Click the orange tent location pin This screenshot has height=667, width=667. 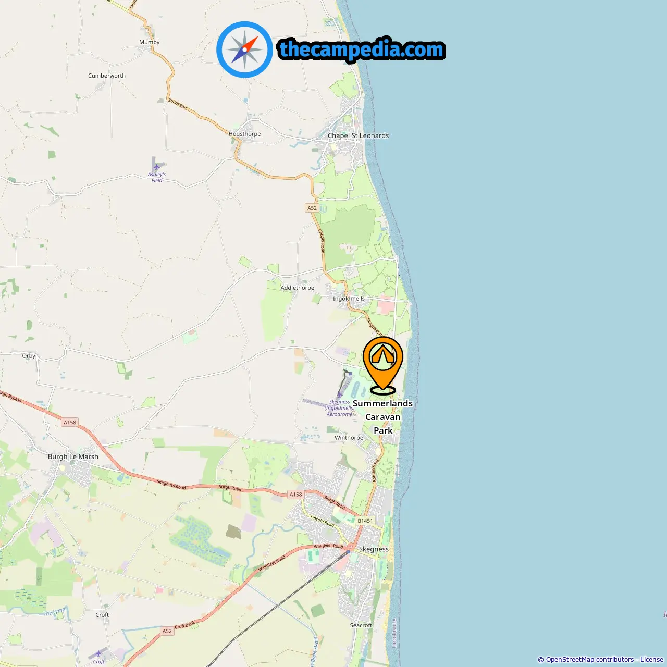(383, 365)
